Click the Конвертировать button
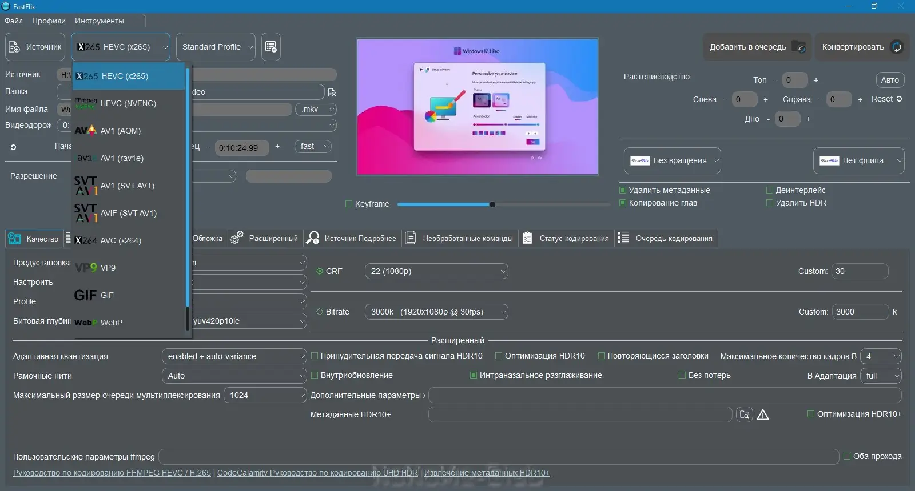The image size is (915, 491). pyautogui.click(x=862, y=47)
